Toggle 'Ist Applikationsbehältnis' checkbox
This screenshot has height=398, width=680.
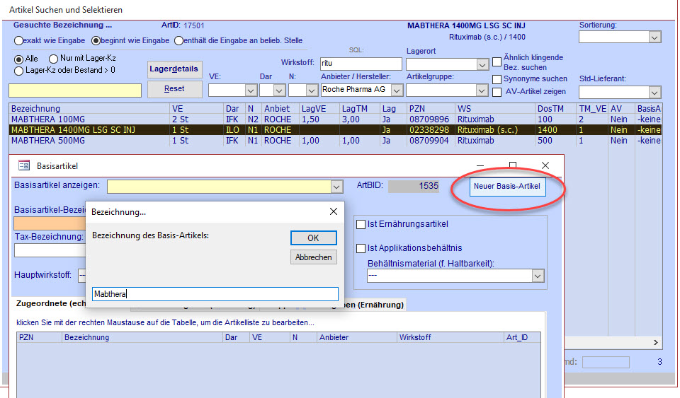pyautogui.click(x=361, y=248)
